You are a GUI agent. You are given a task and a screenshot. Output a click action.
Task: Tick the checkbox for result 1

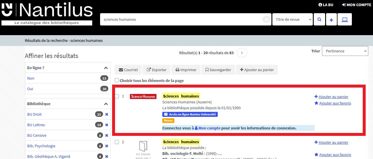[117, 96]
